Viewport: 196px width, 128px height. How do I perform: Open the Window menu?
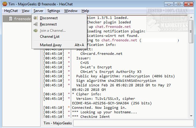coord(71,11)
